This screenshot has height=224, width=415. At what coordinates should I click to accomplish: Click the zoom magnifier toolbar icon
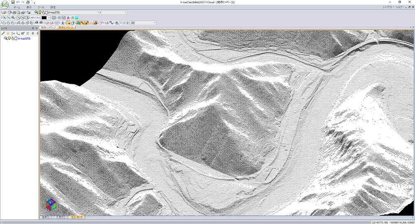click(13, 18)
